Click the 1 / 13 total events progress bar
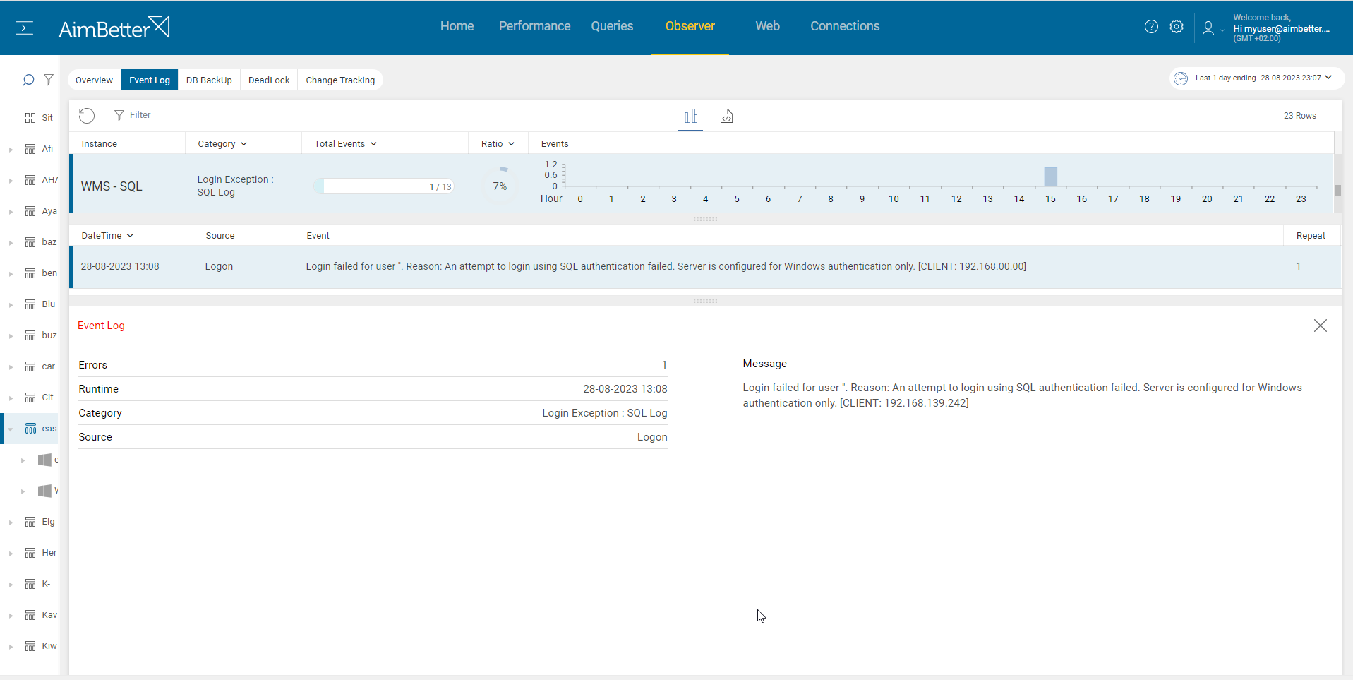 tap(383, 186)
